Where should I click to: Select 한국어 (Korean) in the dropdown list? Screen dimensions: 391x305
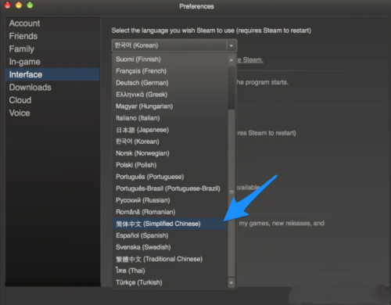click(170, 142)
